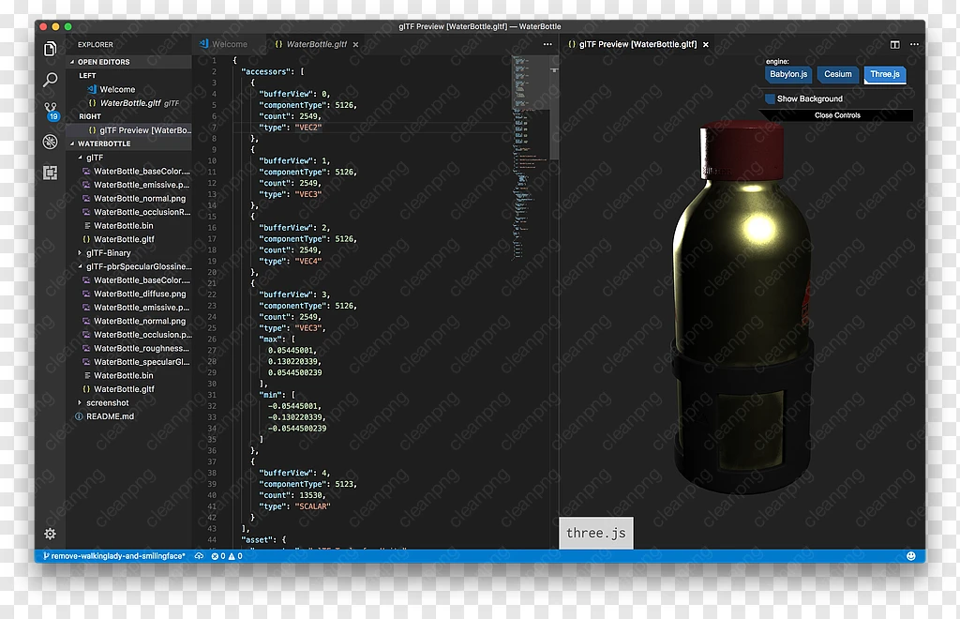960x619 pixels.
Task: Open more actions menu in preview group
Action: click(x=914, y=44)
